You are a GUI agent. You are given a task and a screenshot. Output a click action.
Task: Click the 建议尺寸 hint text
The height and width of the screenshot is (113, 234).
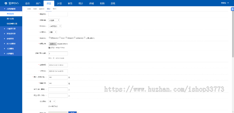pos(57,48)
